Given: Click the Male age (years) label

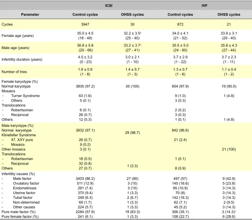Looking at the screenshot, I should [x=15, y=48].
